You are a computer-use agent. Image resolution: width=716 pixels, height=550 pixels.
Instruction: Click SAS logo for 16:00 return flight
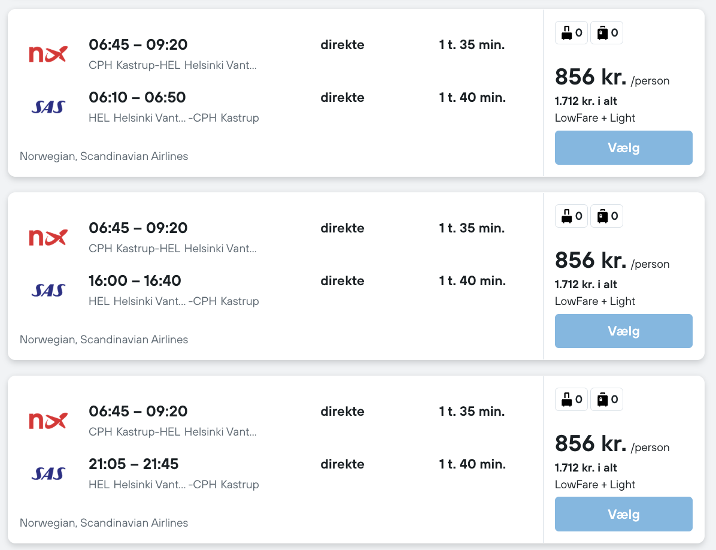48,291
